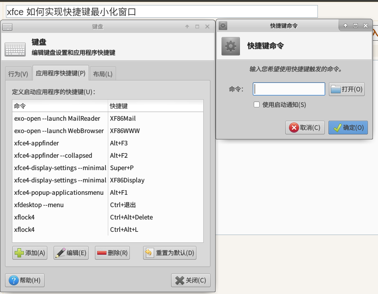The width and height of the screenshot is (378, 294).
Task: Click the large keyboard icon in the header
Action: click(15, 49)
